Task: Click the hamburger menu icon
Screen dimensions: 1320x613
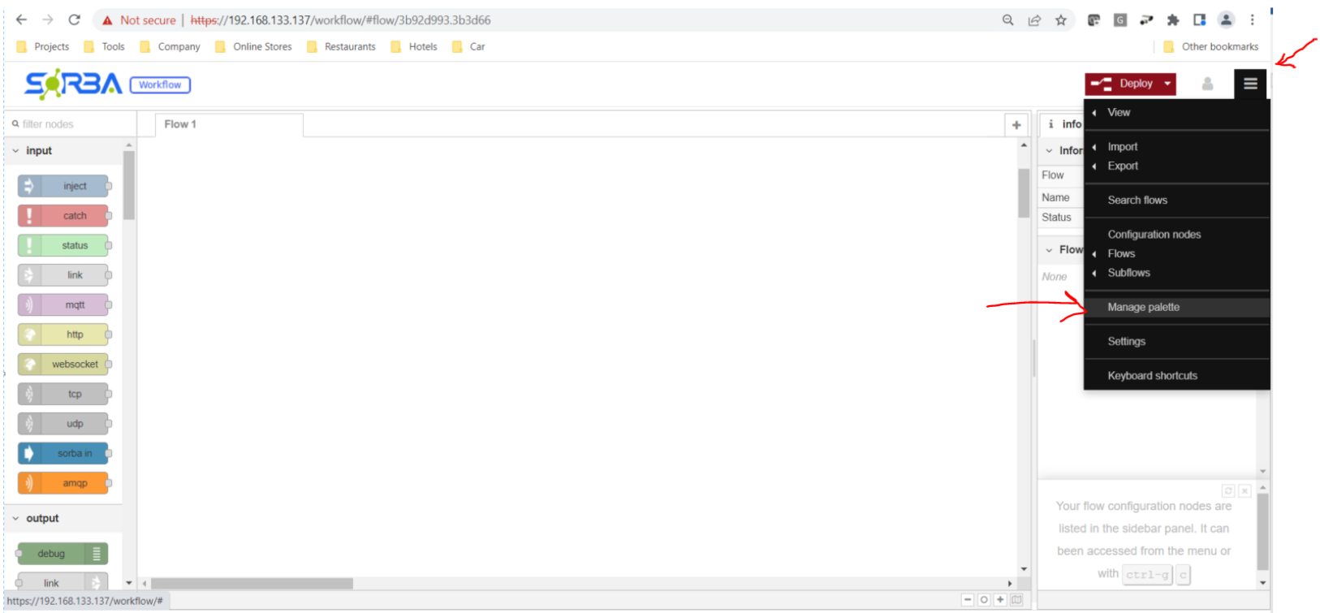Action: point(1250,84)
